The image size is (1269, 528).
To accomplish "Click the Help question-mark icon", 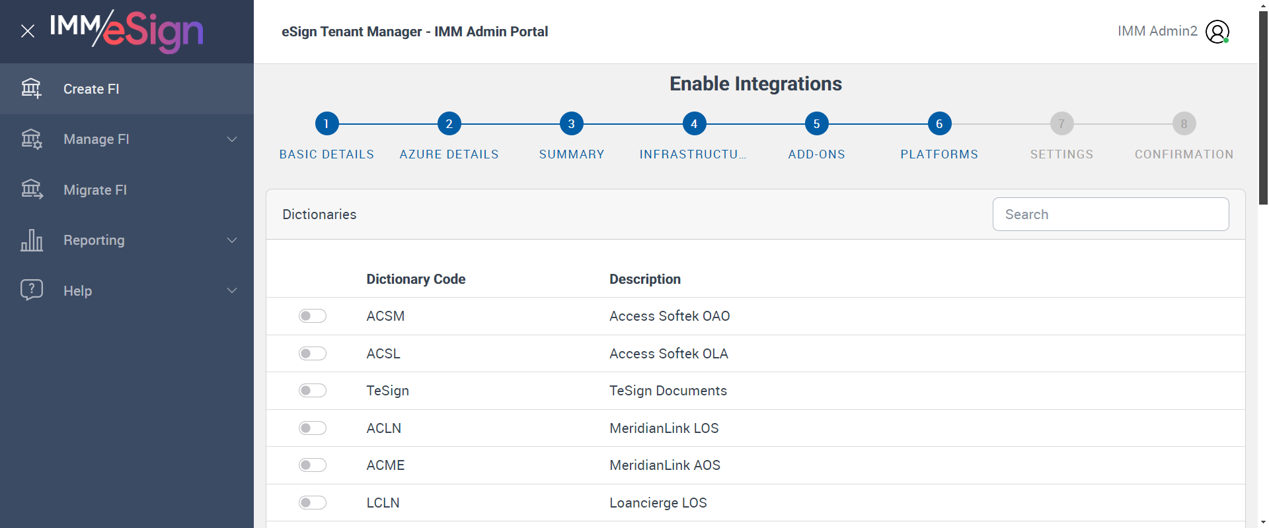I will pos(31,290).
